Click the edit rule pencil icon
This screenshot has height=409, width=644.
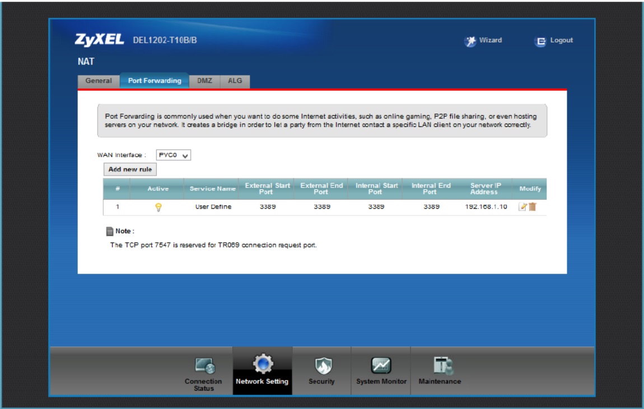(523, 206)
